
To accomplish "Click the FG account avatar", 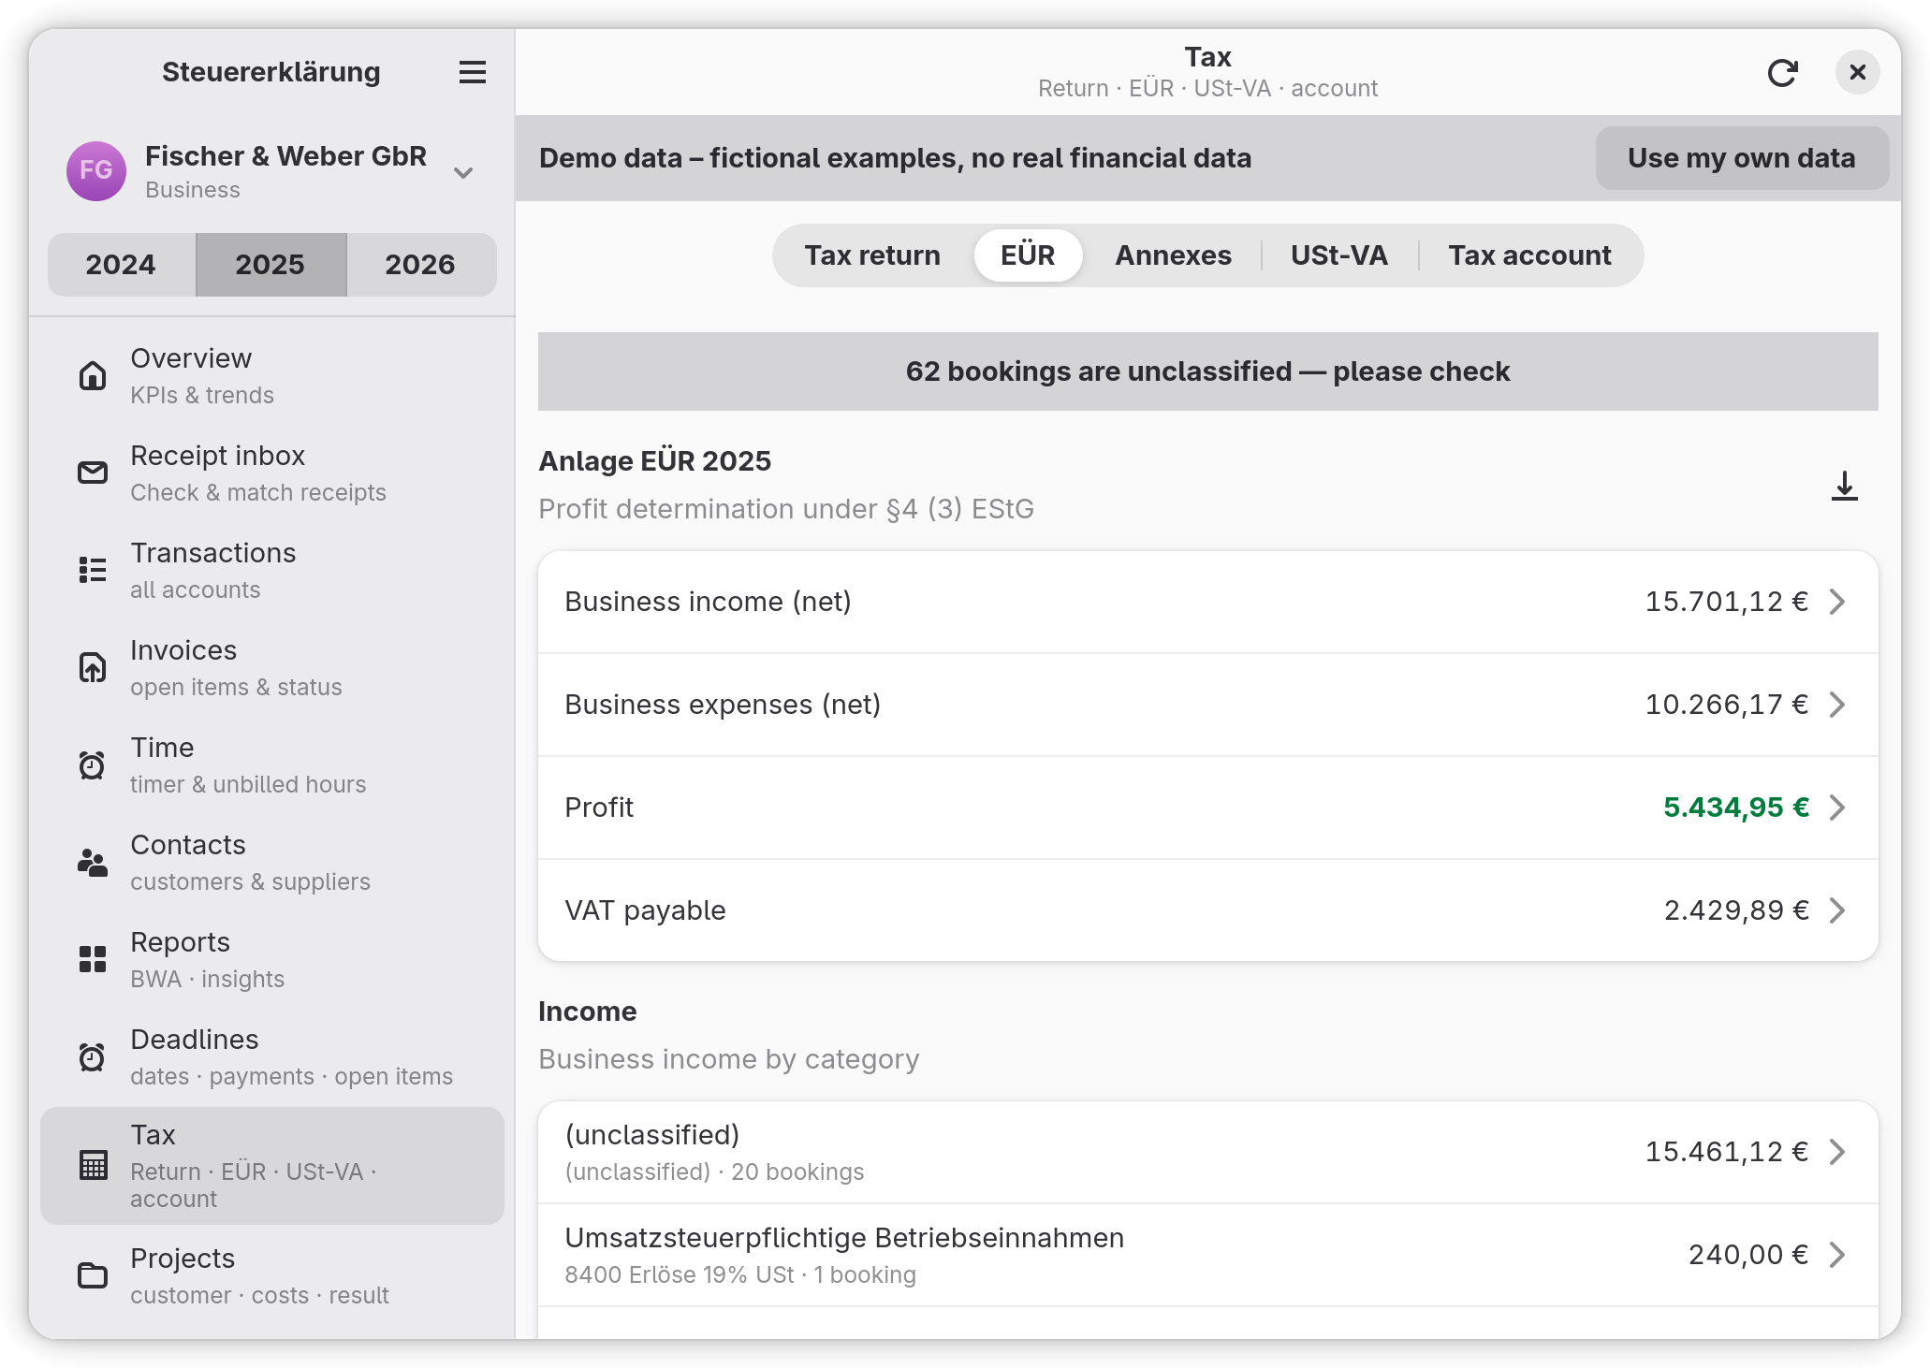I will tap(96, 171).
